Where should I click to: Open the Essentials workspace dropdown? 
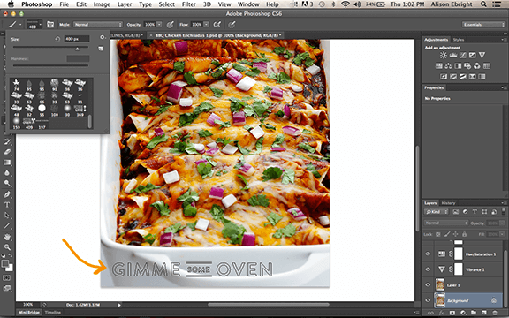pos(483,25)
